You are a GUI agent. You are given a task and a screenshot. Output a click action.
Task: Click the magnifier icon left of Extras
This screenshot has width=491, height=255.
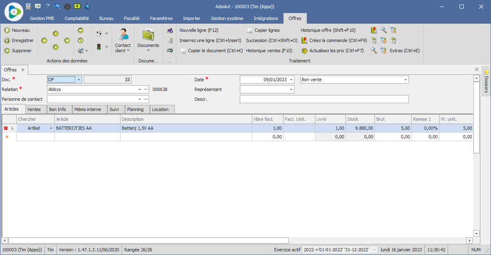(374, 50)
